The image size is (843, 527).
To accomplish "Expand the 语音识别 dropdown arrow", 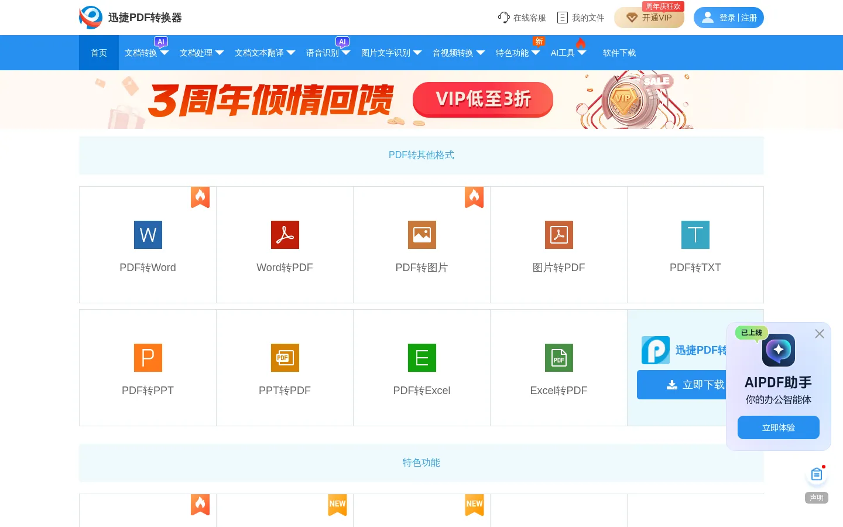I will (346, 53).
